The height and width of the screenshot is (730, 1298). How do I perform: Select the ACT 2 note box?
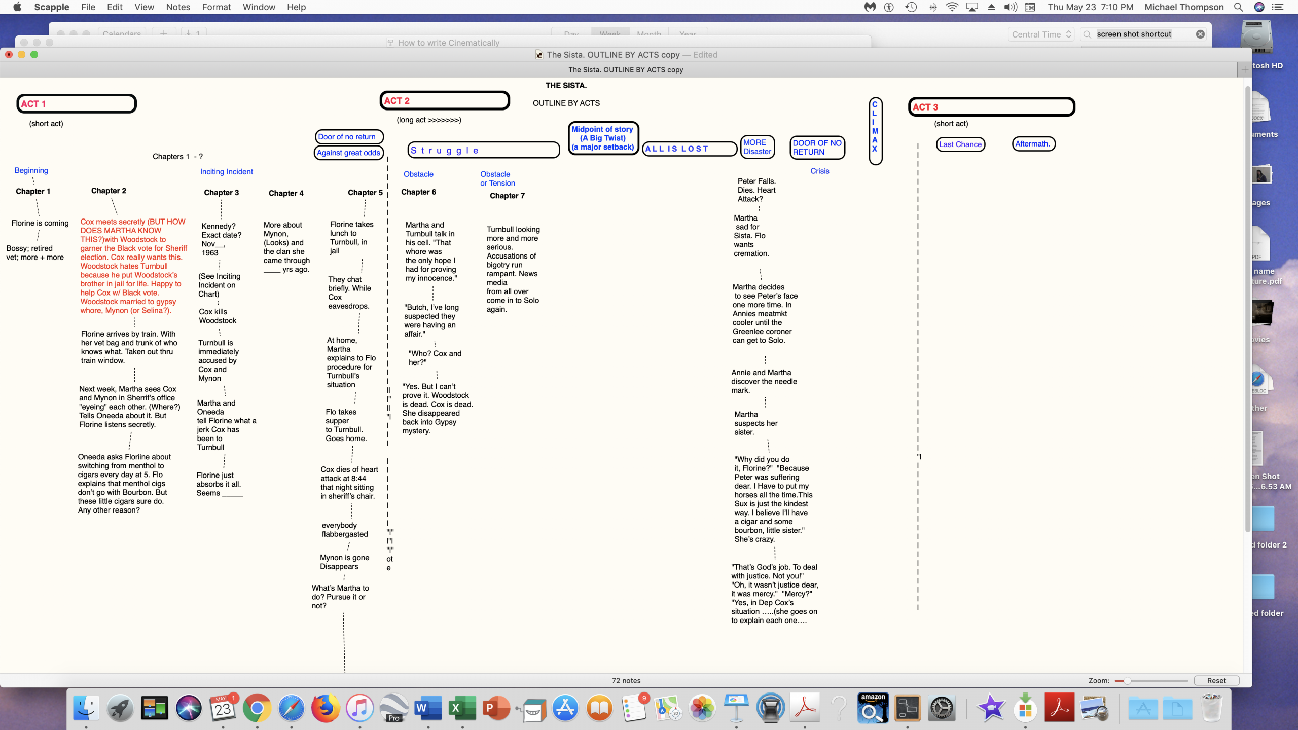pos(444,100)
